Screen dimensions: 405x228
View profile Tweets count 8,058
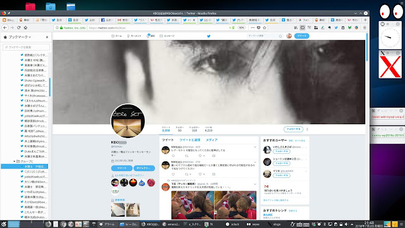(x=166, y=129)
